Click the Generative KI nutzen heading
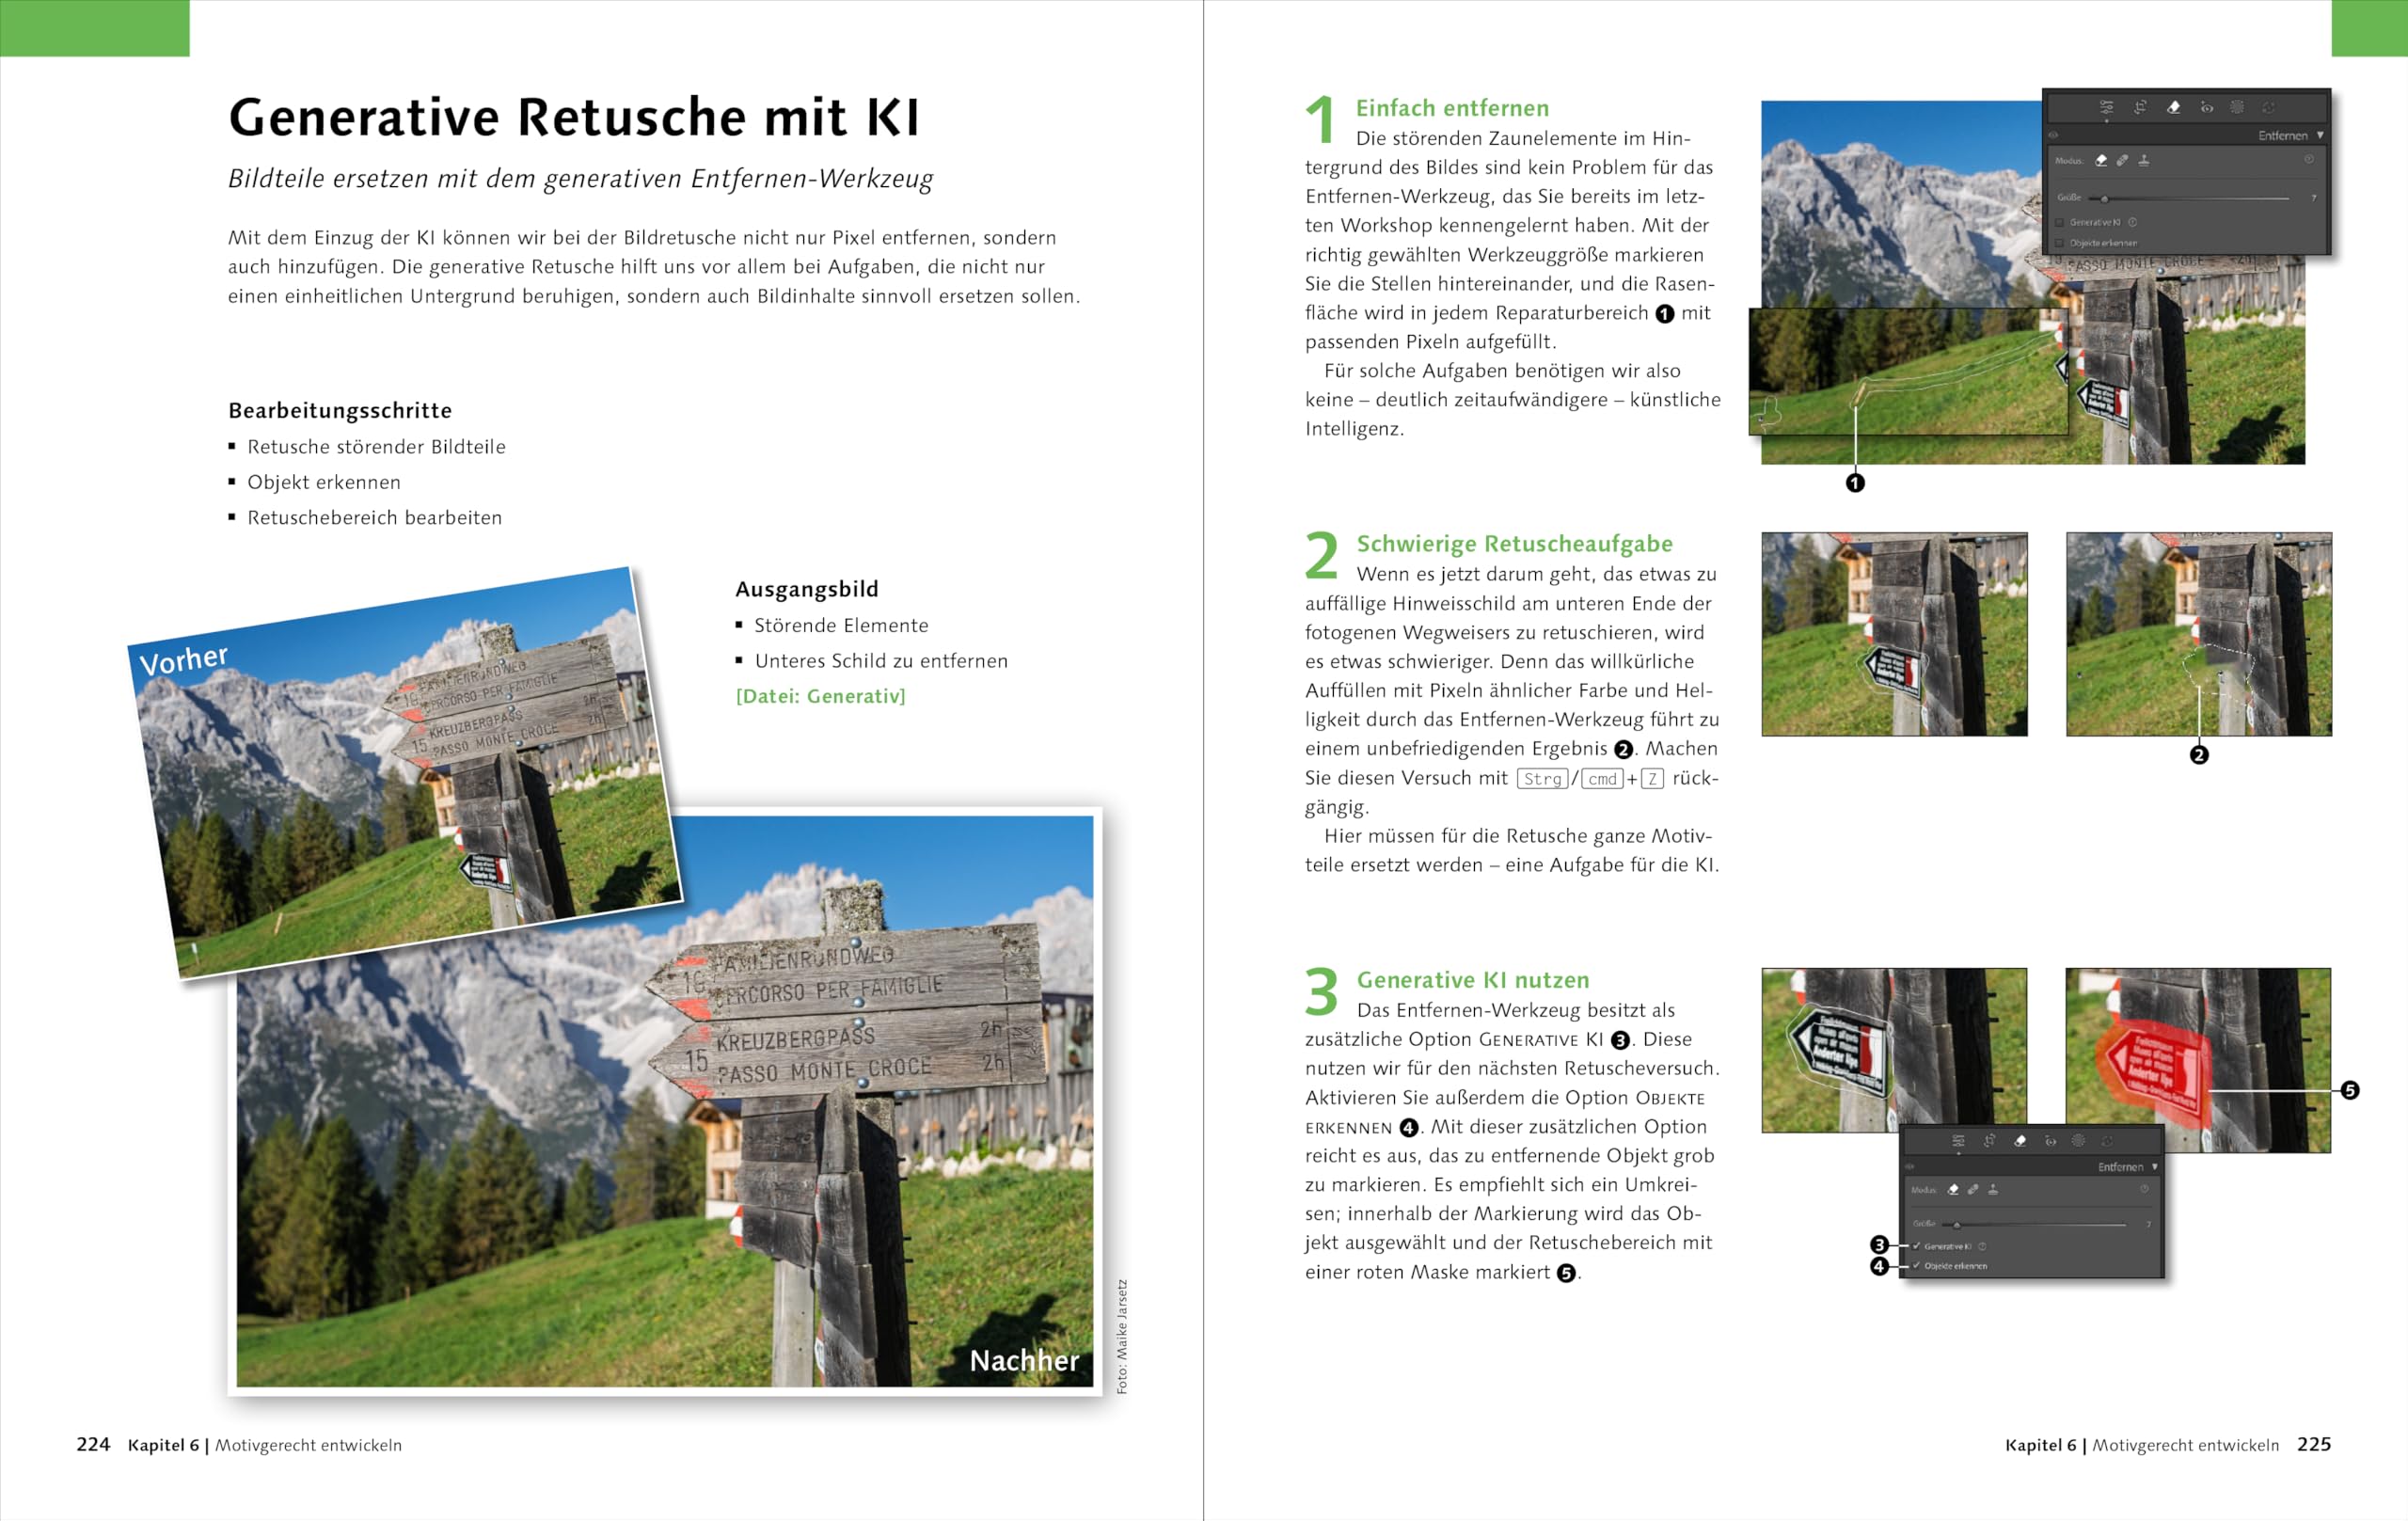Viewport: 2408px width, 1521px height. (1472, 980)
